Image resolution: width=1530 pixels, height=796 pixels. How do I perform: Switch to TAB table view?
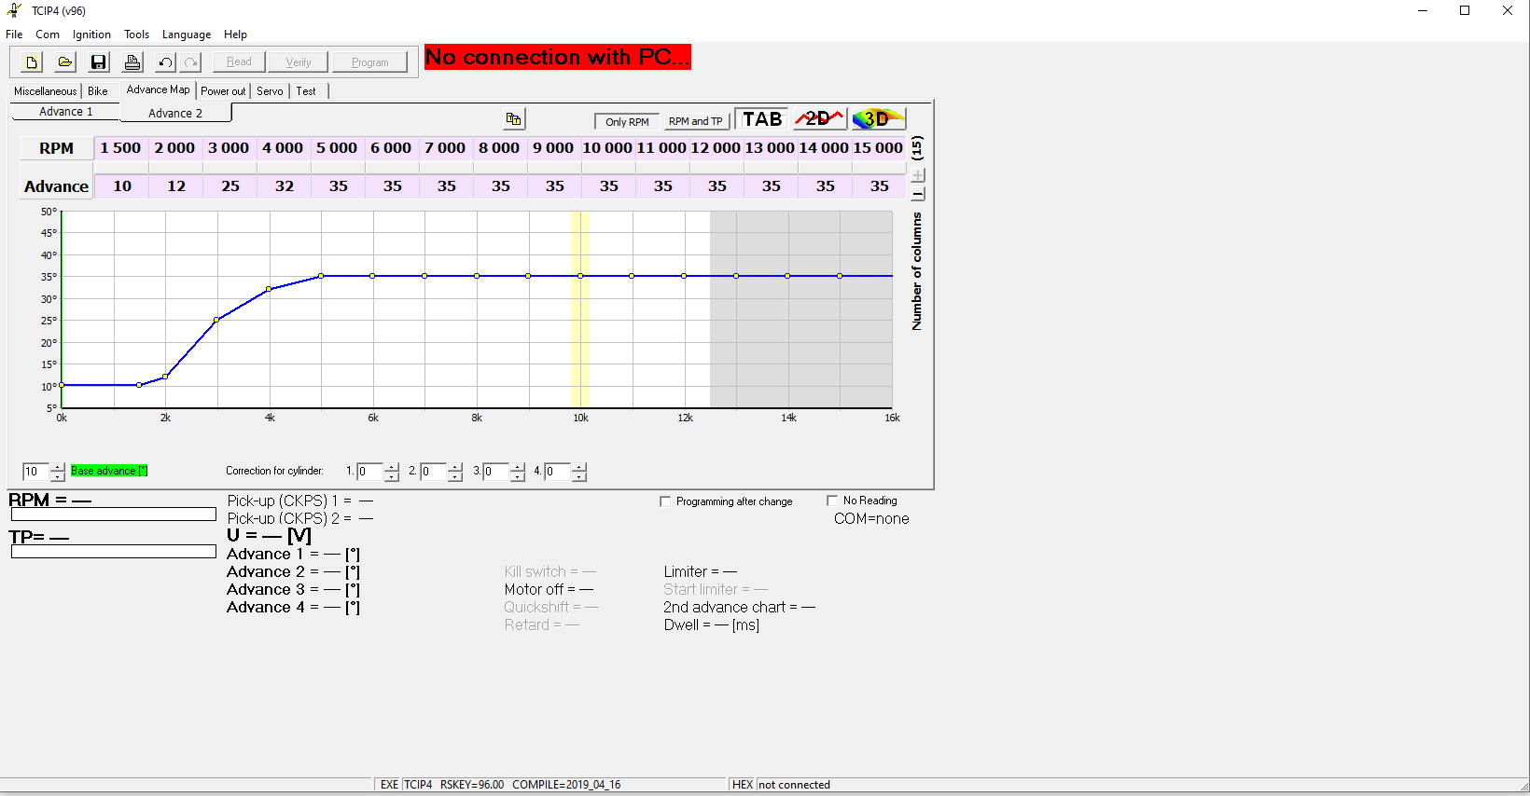762,119
